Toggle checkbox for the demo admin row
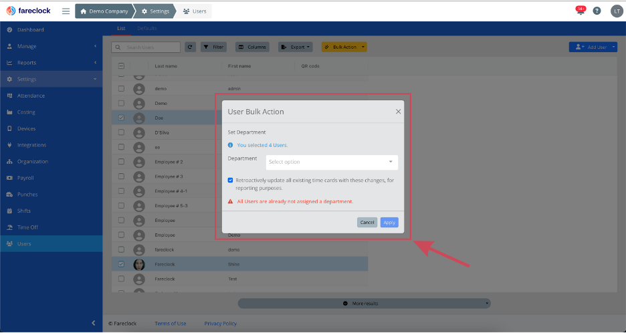Image resolution: width=626 pixels, height=333 pixels. point(121,89)
